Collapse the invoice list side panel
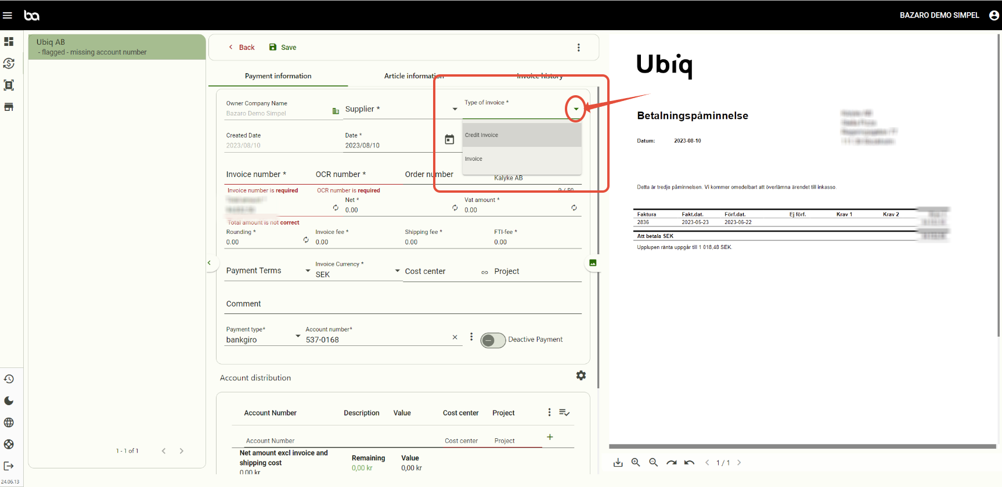Screen dimensions: 1002x487 (209, 263)
